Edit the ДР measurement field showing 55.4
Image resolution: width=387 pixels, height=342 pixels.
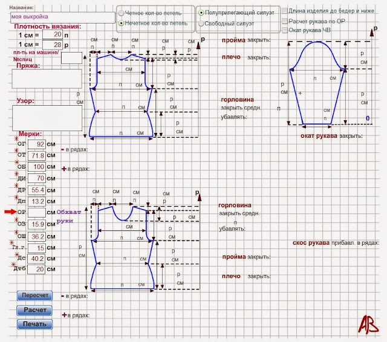(x=37, y=190)
